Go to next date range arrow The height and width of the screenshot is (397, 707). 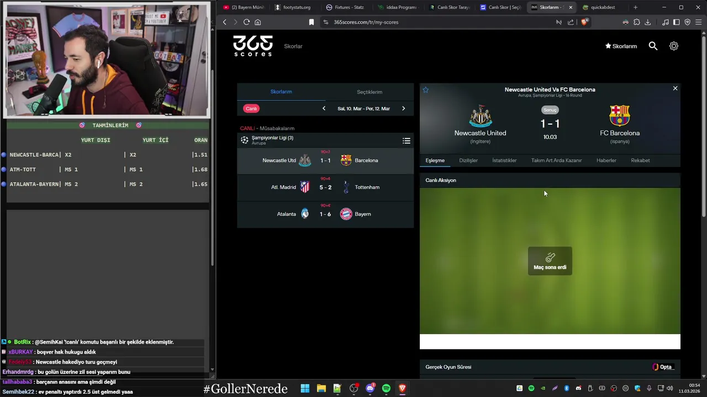coord(403,109)
